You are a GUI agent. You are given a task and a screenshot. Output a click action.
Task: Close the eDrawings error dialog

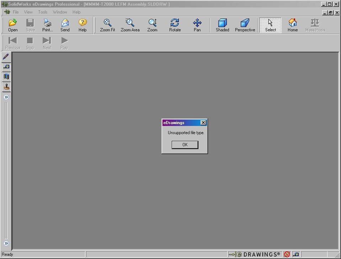tap(203, 123)
